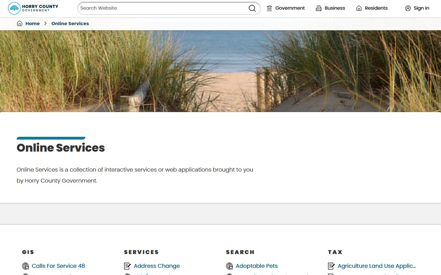
Task: Open the Calls For Service 48 link
Action: [58, 266]
